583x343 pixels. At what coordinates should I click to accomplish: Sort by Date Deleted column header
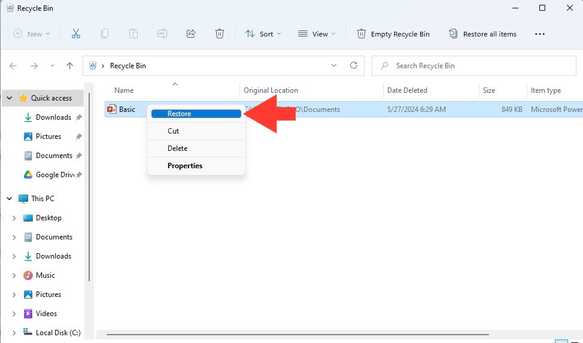[407, 90]
